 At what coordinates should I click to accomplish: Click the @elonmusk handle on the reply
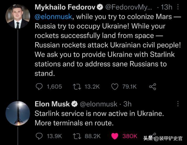[x=98, y=104]
